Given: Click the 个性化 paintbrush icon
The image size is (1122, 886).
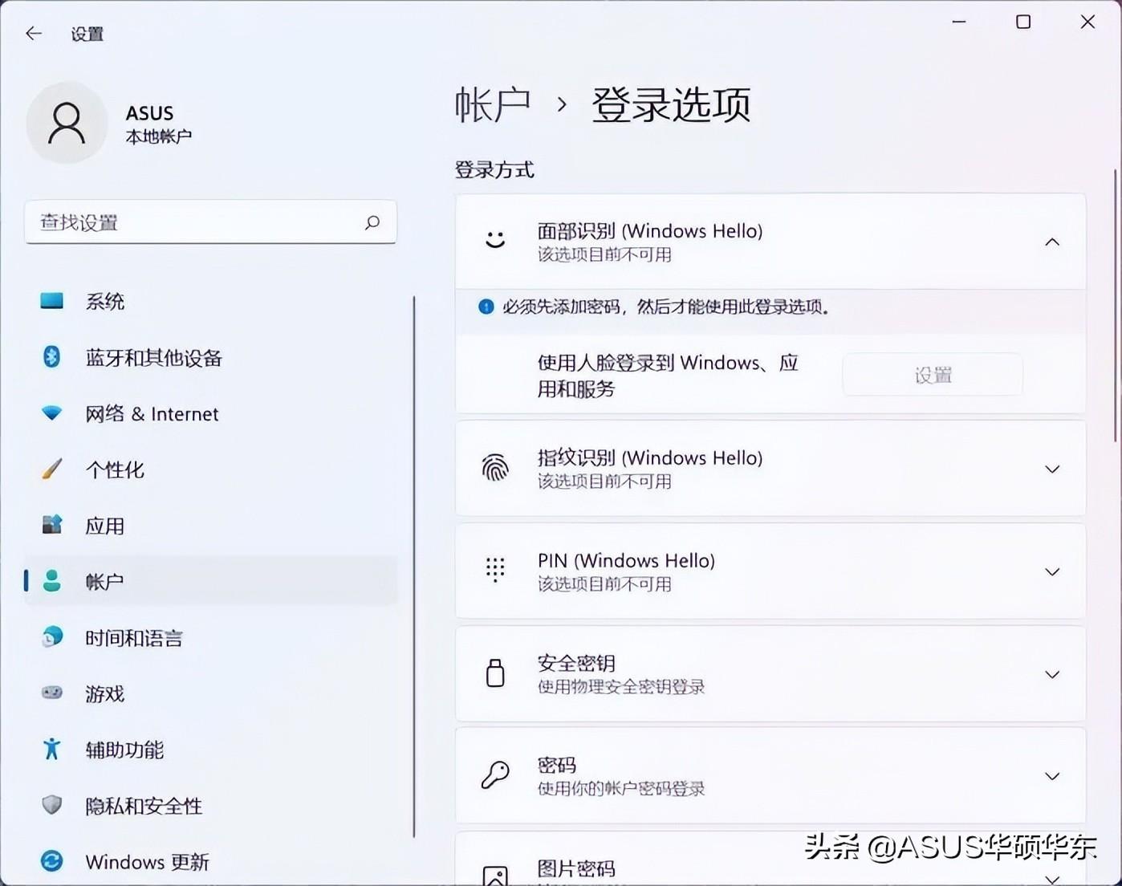Looking at the screenshot, I should pyautogui.click(x=52, y=469).
